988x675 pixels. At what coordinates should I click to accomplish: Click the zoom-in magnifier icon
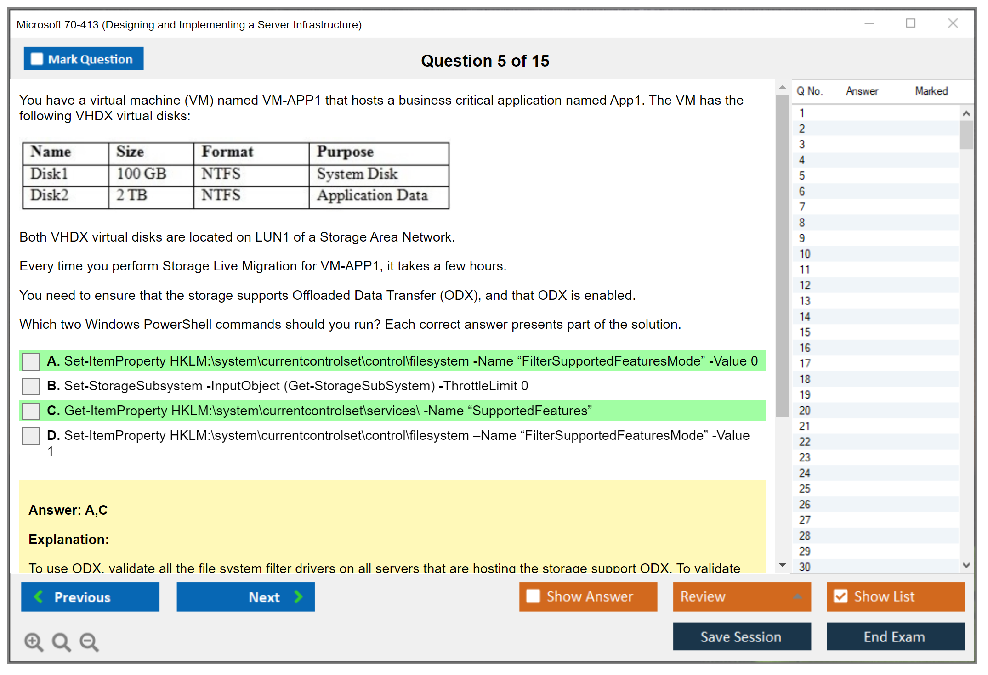[34, 641]
